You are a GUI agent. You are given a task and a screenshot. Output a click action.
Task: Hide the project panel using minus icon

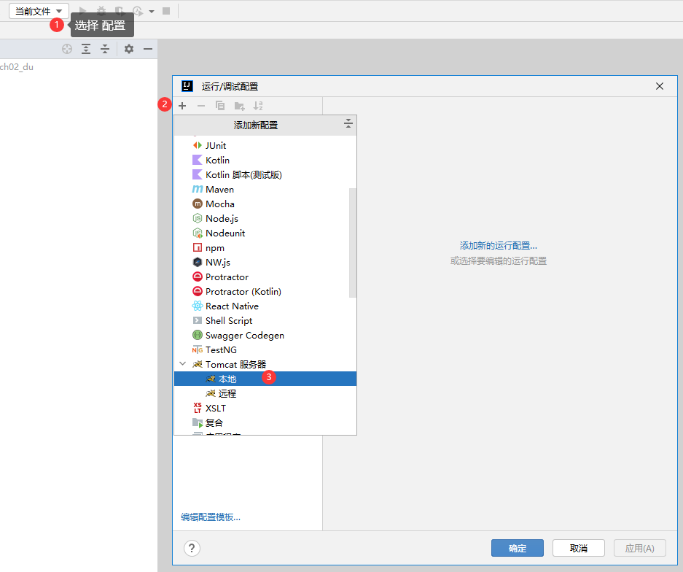point(148,49)
